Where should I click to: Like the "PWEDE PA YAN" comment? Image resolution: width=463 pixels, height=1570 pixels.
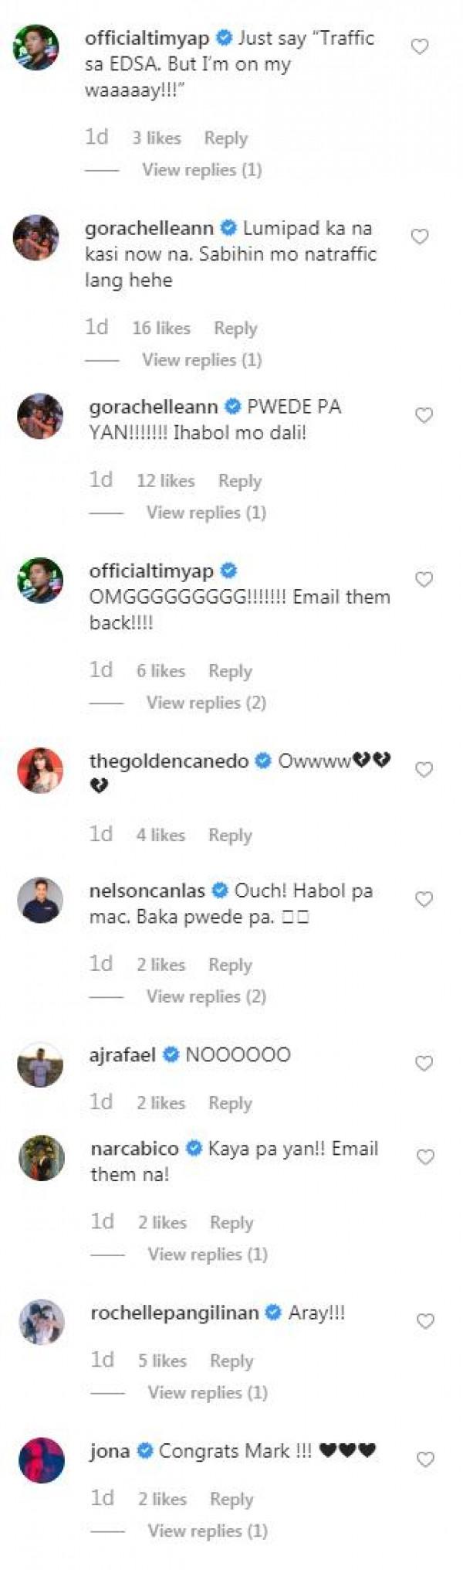[424, 416]
